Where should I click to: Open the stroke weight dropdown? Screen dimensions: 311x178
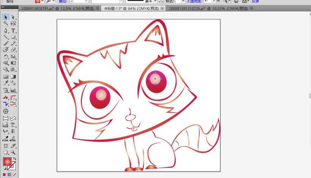point(86,1)
